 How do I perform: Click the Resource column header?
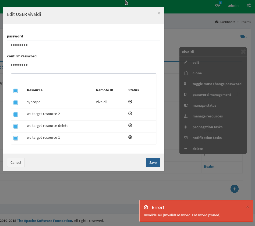point(35,90)
